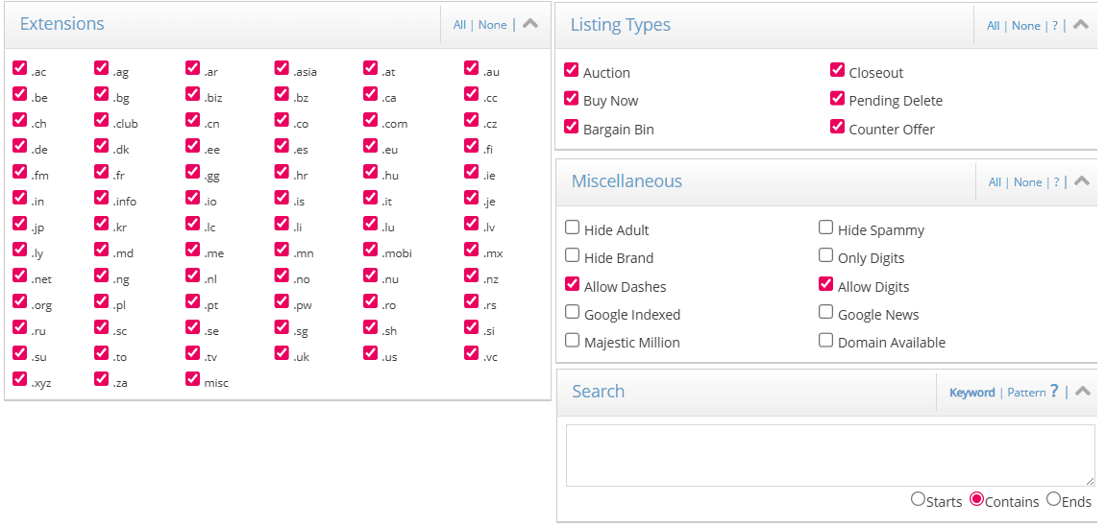
Task: Uncheck the .co extension
Action: point(282,120)
